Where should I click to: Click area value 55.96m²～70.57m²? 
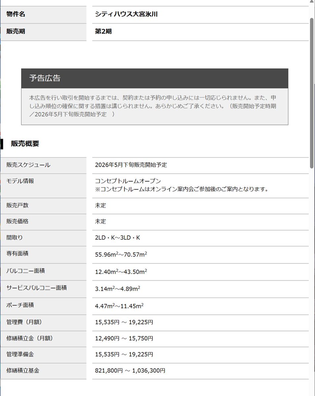(x=121, y=254)
